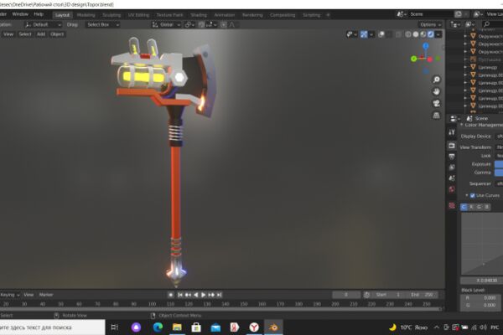Select material preview shading
Screen dimensions: 503x335
point(423,34)
